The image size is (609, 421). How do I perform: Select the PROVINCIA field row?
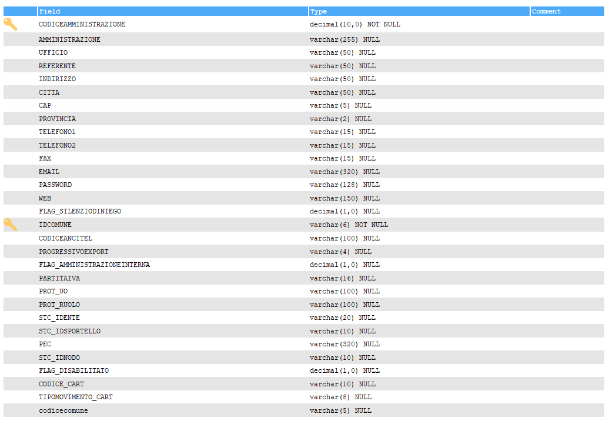57,119
